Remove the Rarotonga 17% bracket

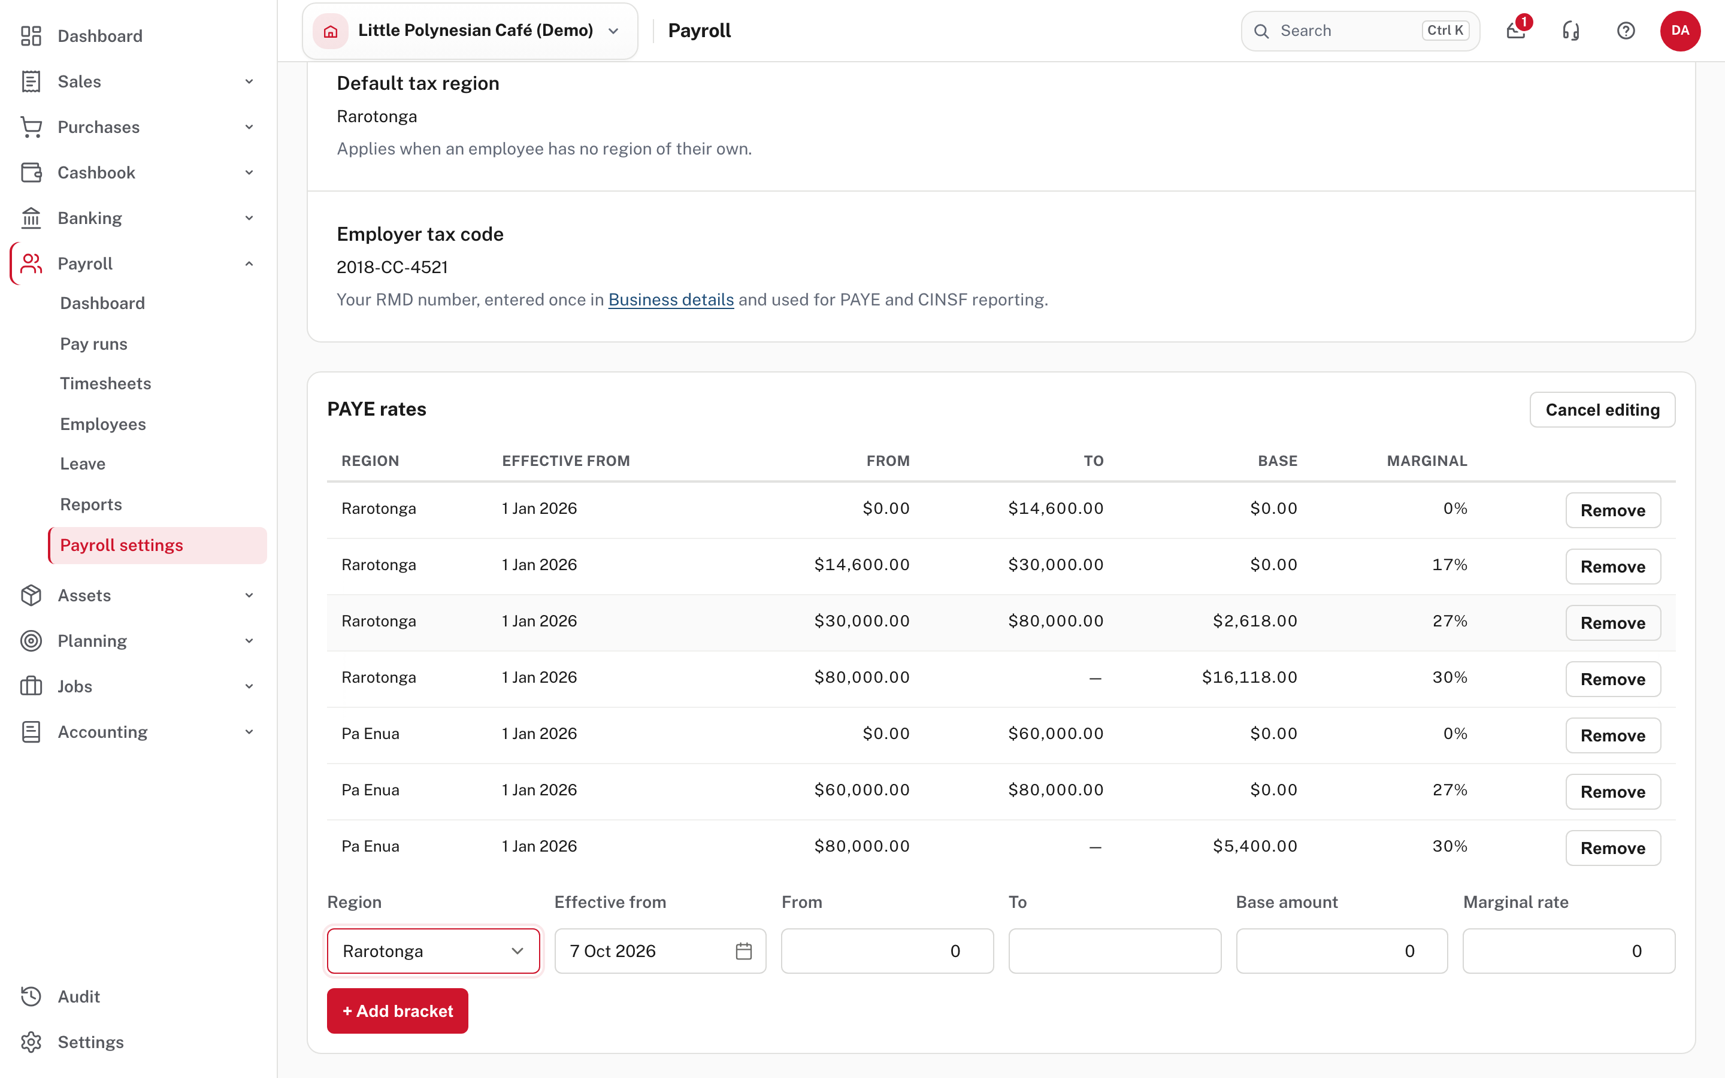[1613, 567]
